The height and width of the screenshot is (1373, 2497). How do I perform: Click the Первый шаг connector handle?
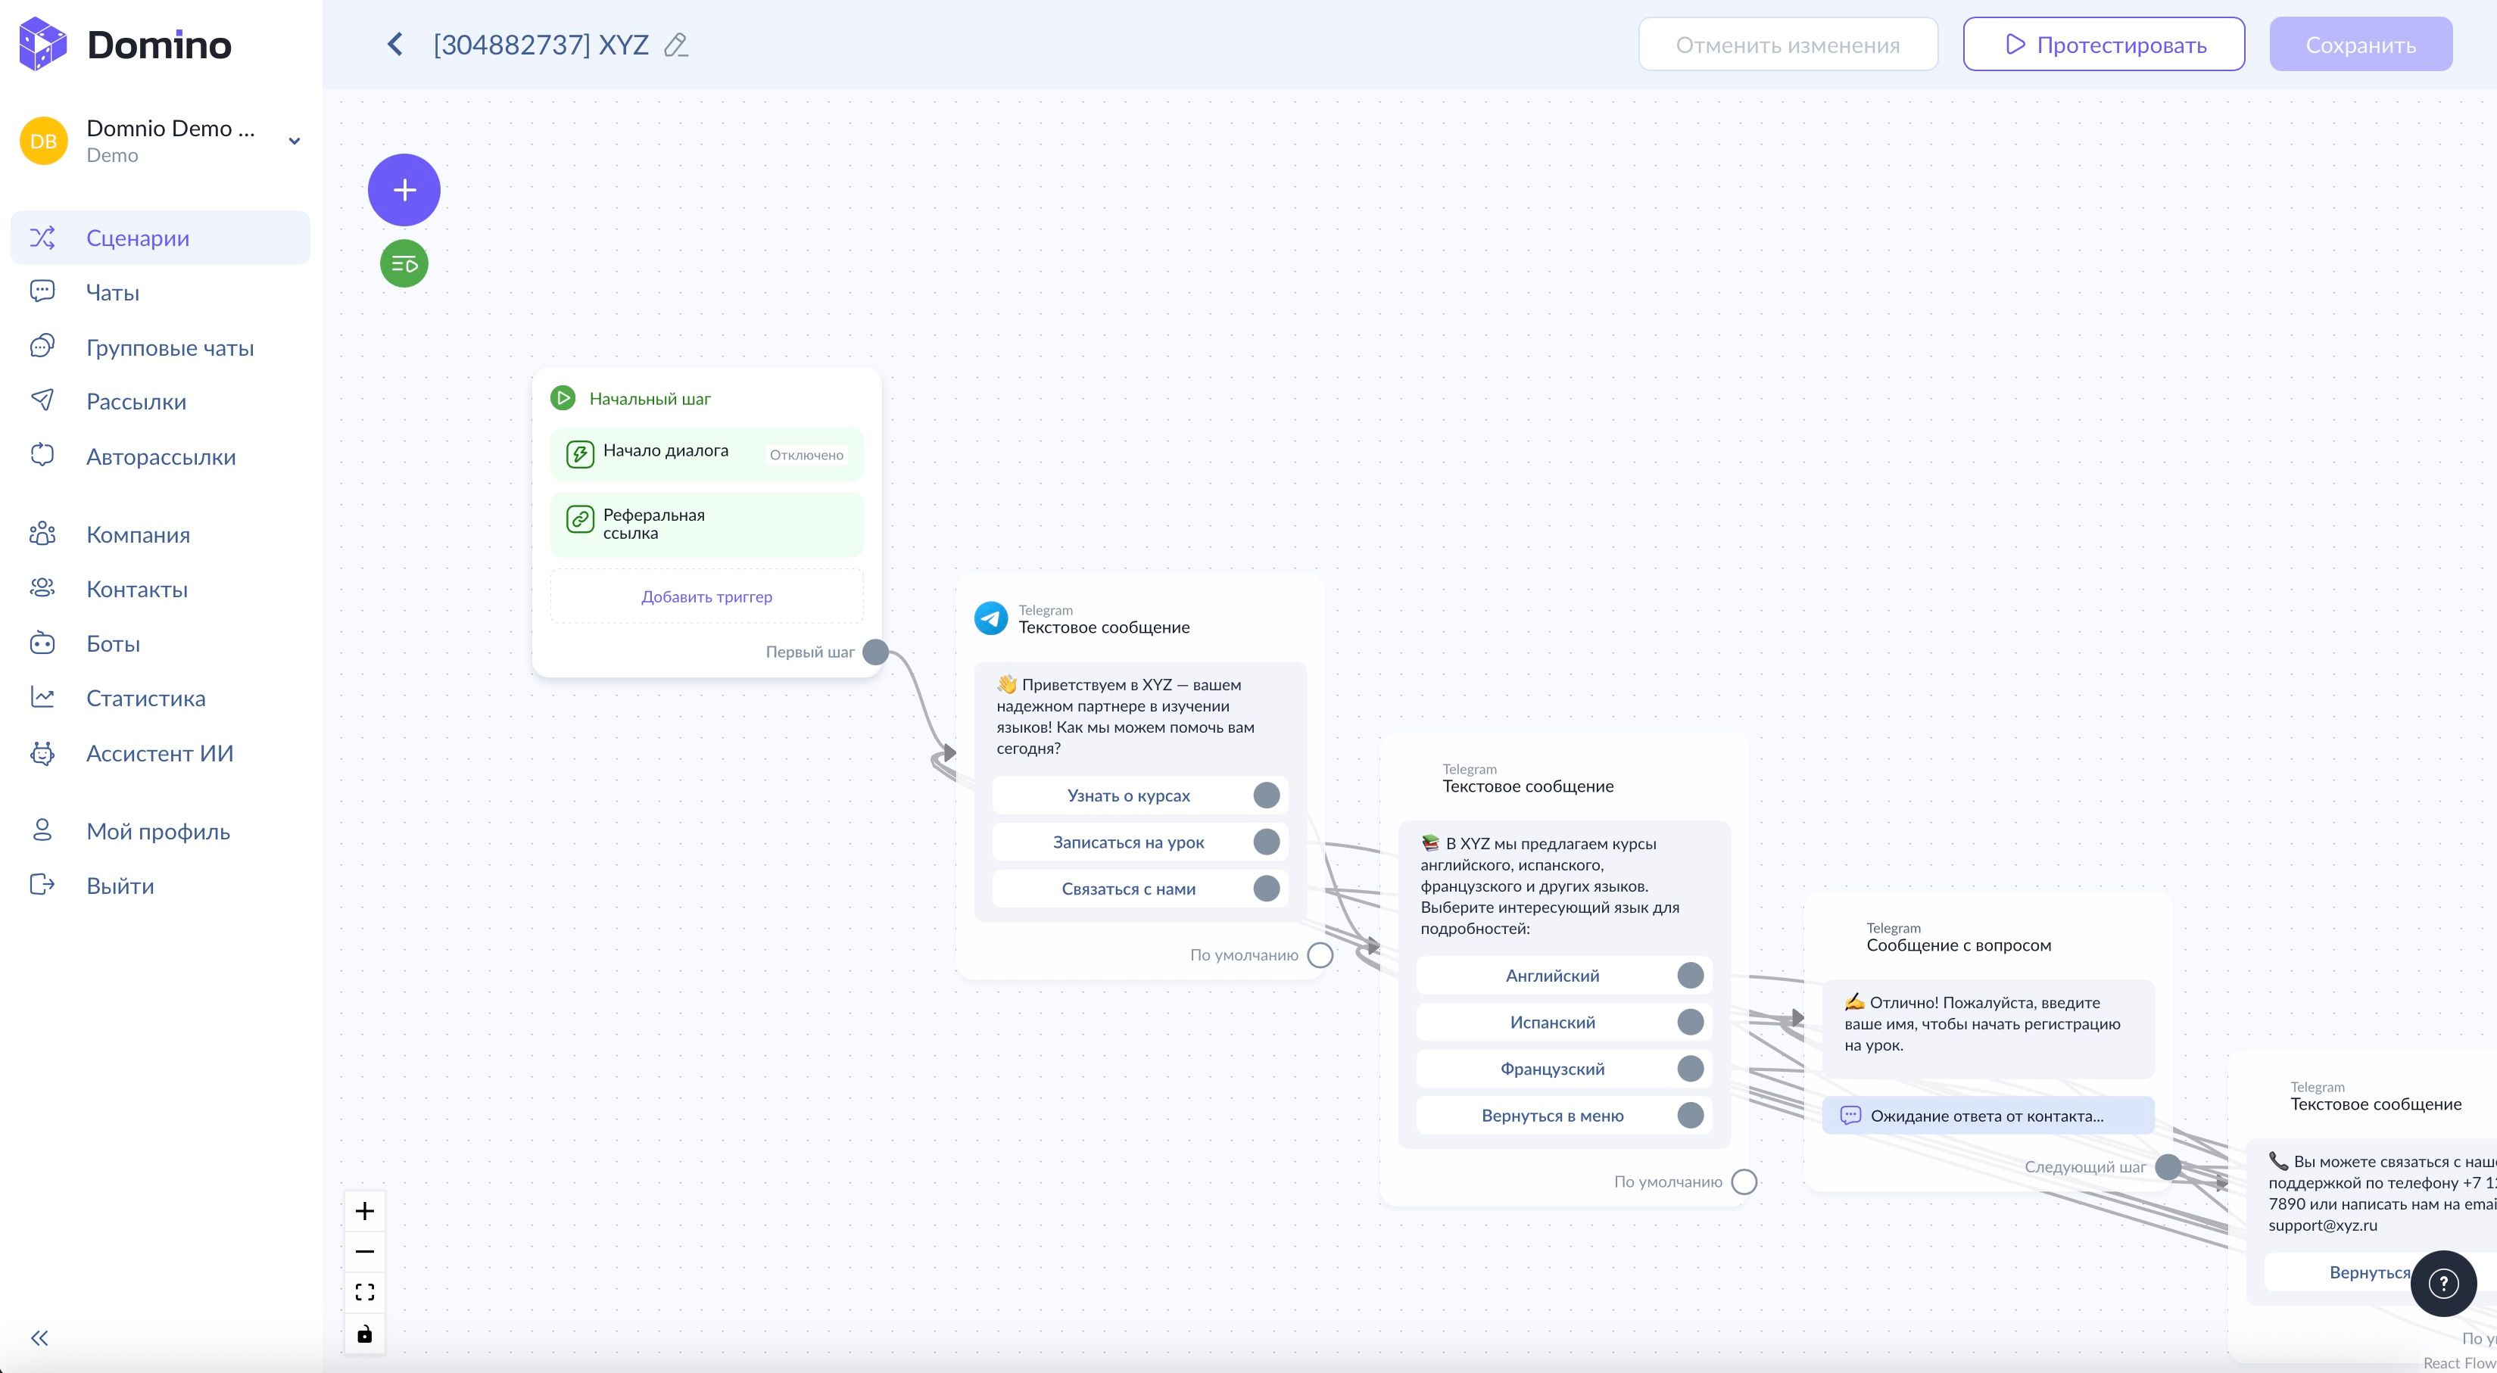(875, 652)
